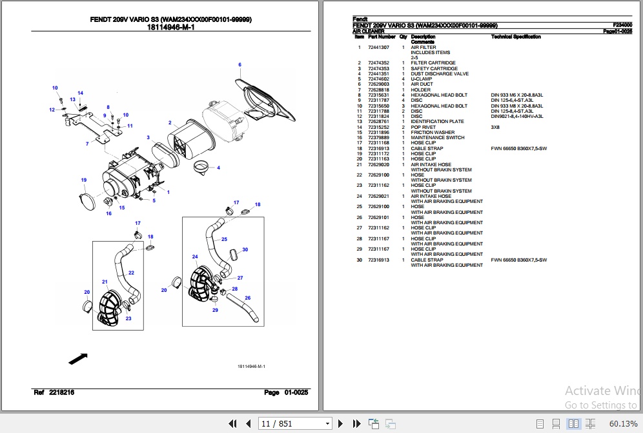Screen dimensions: 643x433
Task: Open the page number dropdown arrow
Action: point(328,423)
